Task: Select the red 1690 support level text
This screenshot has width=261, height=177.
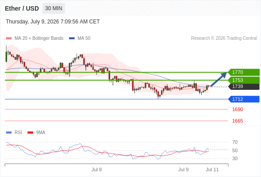Action: (238, 109)
